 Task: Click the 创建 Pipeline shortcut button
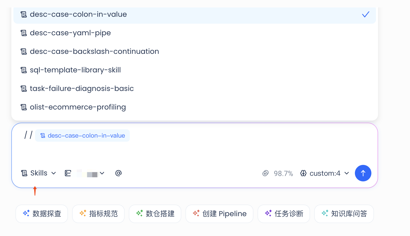pos(219,214)
